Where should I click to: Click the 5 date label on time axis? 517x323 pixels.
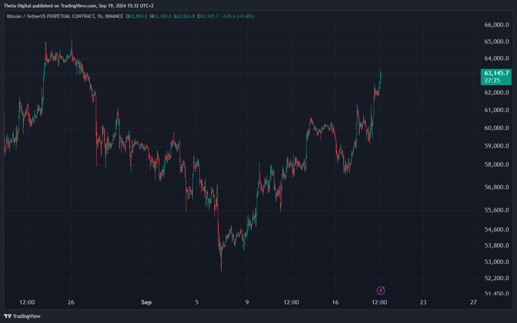click(197, 302)
